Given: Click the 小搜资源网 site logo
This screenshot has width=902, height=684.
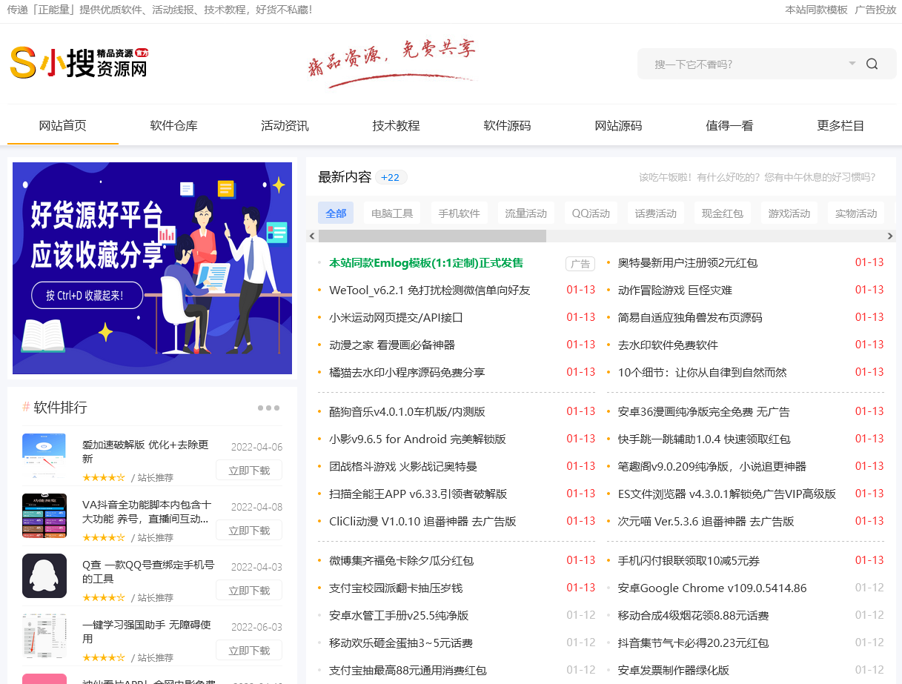Looking at the screenshot, I should pyautogui.click(x=76, y=62).
